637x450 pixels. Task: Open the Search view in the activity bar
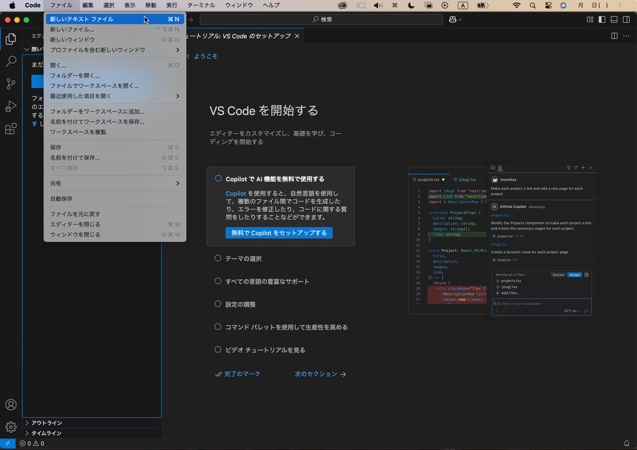coord(11,61)
